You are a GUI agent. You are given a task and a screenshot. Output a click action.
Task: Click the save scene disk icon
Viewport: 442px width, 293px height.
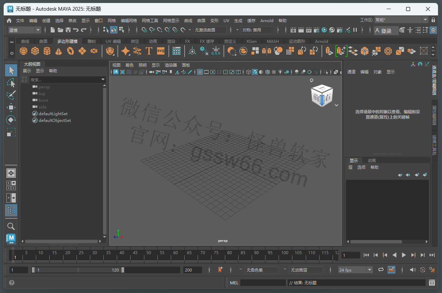pyautogui.click(x=68, y=30)
